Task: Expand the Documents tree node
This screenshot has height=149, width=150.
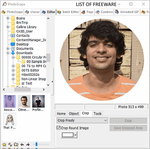Action: coord(8,48)
